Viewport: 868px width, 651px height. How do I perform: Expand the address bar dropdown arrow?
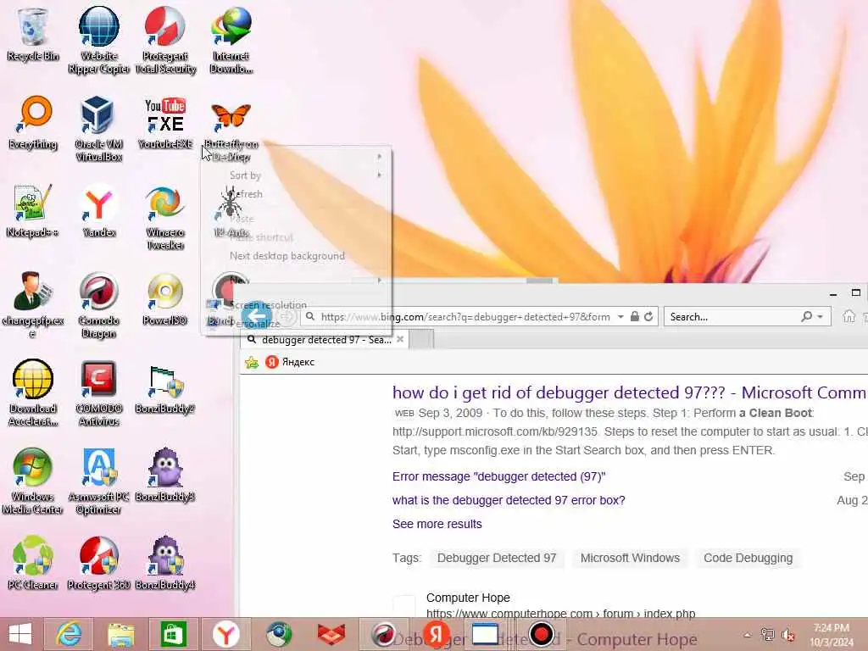pos(620,317)
